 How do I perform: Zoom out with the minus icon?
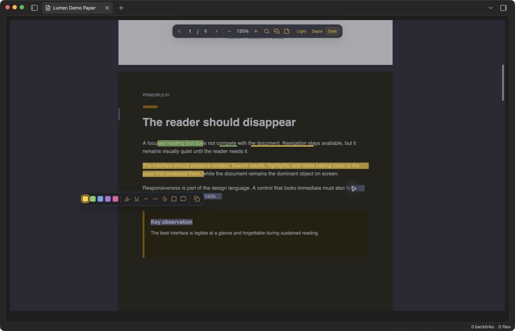tap(229, 31)
